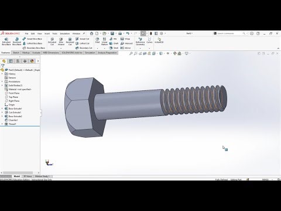Screen dimensions: 281x211
Task: Open the Edit menu
Action: pos(33,33)
